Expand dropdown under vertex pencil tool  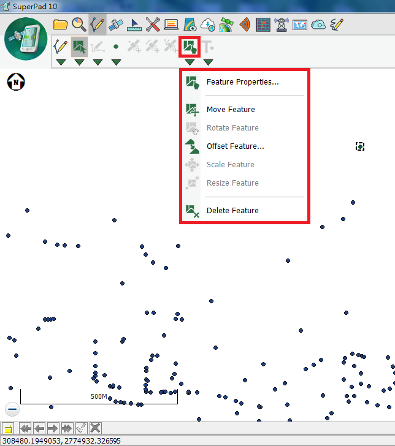coord(61,62)
